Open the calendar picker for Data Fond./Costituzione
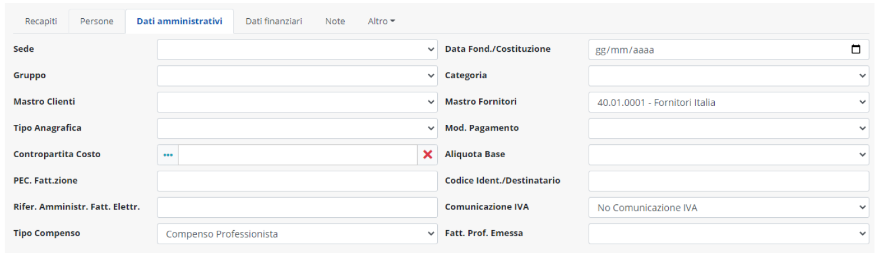 coord(856,49)
